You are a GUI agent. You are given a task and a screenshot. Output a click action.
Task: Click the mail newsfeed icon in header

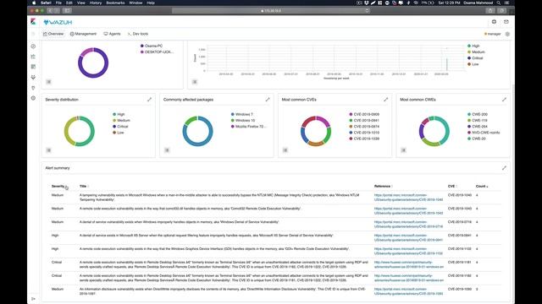tap(506, 22)
